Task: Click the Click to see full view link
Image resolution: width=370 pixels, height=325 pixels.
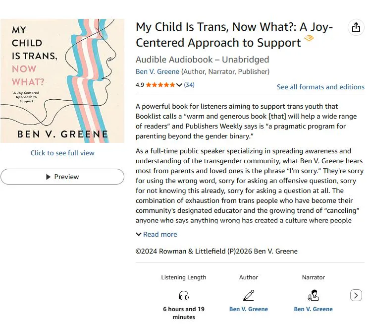Action: [x=62, y=153]
